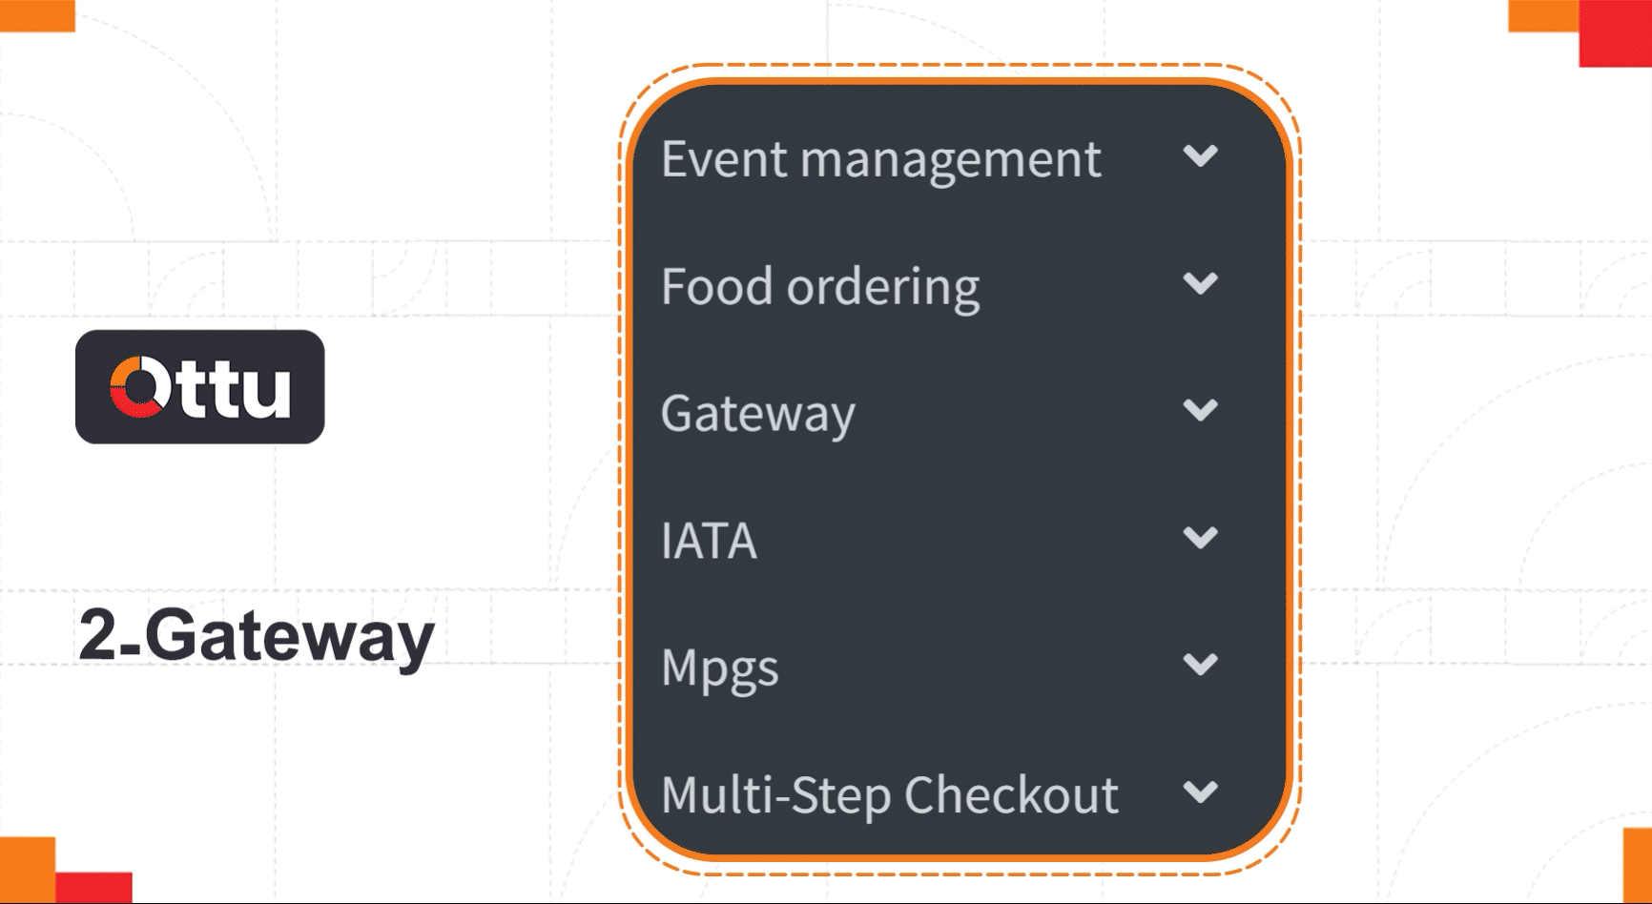The height and width of the screenshot is (904, 1652).
Task: Click the chevron next to Gateway
Action: tap(1200, 410)
